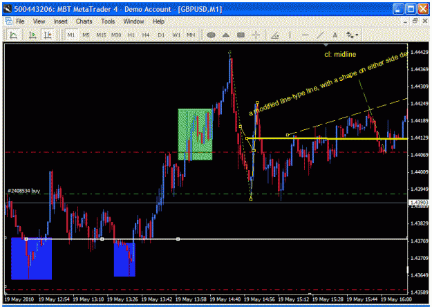Click the smaller blue rectangle near 13:26
Image resolution: width=432 pixels, height=307 pixels.
point(124,259)
